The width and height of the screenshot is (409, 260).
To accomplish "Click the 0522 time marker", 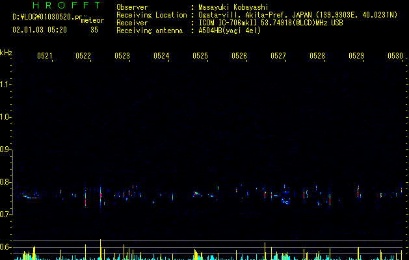I will 83,56.
